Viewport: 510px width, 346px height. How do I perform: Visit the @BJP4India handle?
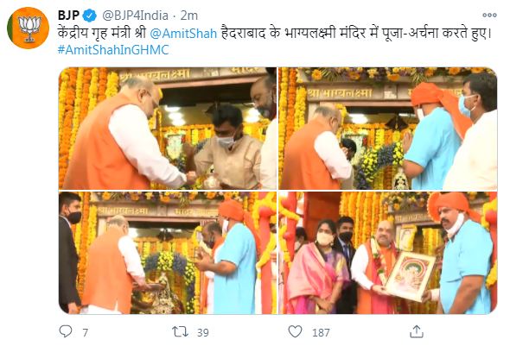pos(135,16)
